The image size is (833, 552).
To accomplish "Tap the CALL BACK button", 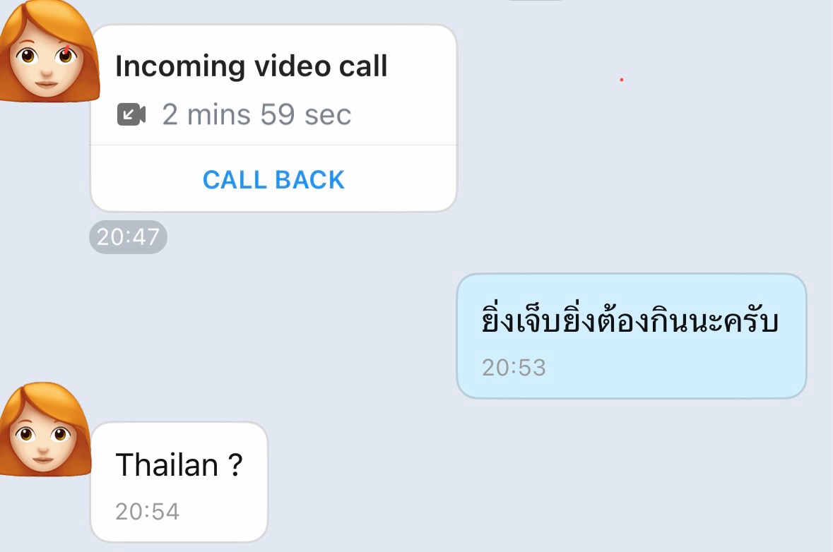I will click(x=273, y=179).
